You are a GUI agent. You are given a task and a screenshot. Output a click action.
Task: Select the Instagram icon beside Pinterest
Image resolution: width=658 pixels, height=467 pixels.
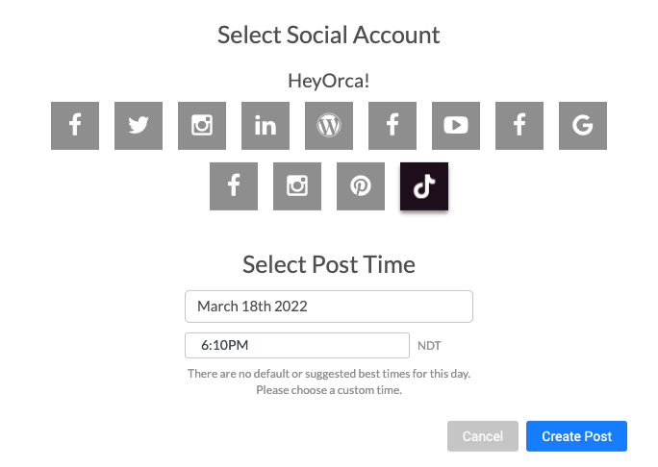[x=297, y=186]
